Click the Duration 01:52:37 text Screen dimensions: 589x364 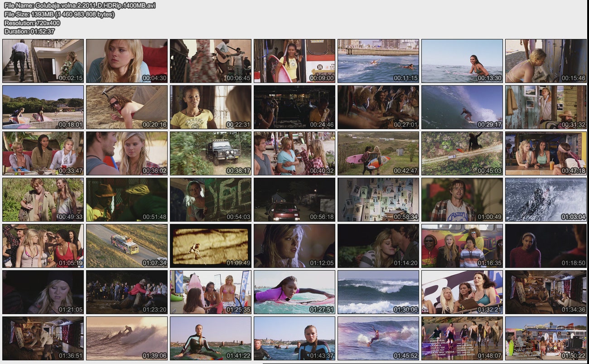(x=29, y=31)
